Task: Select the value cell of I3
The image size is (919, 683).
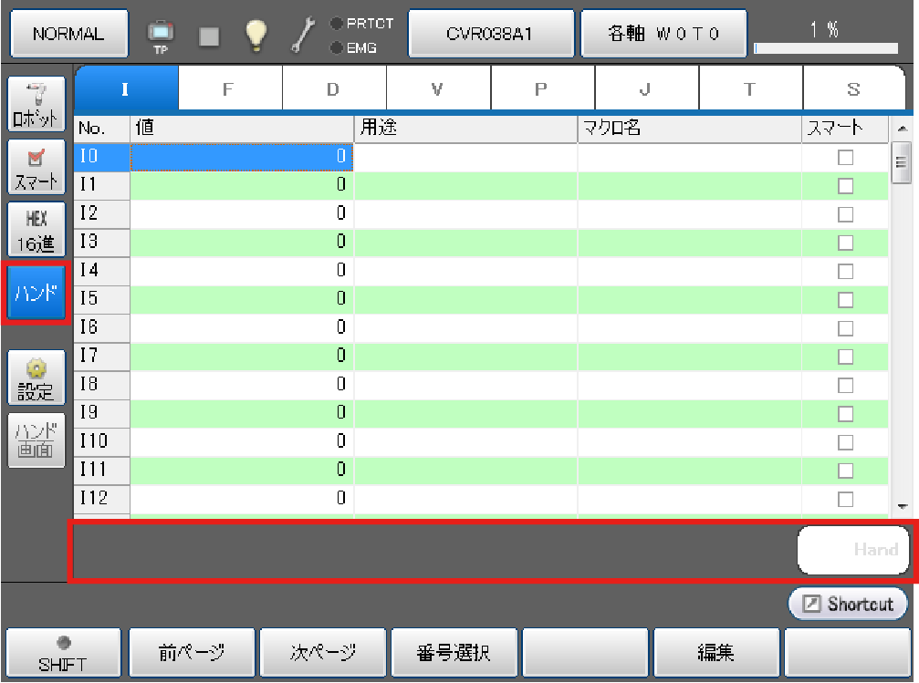Action: point(241,243)
